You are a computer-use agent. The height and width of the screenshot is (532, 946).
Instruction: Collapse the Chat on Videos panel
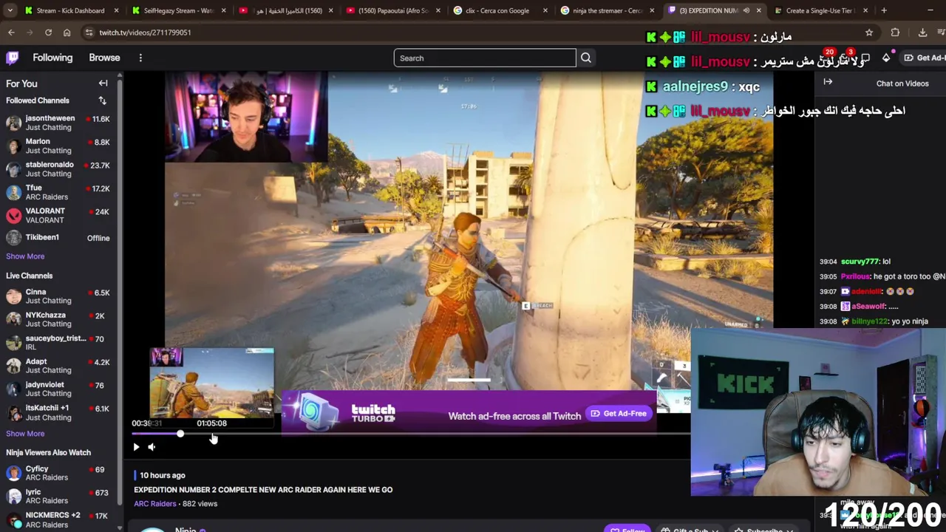tap(828, 82)
